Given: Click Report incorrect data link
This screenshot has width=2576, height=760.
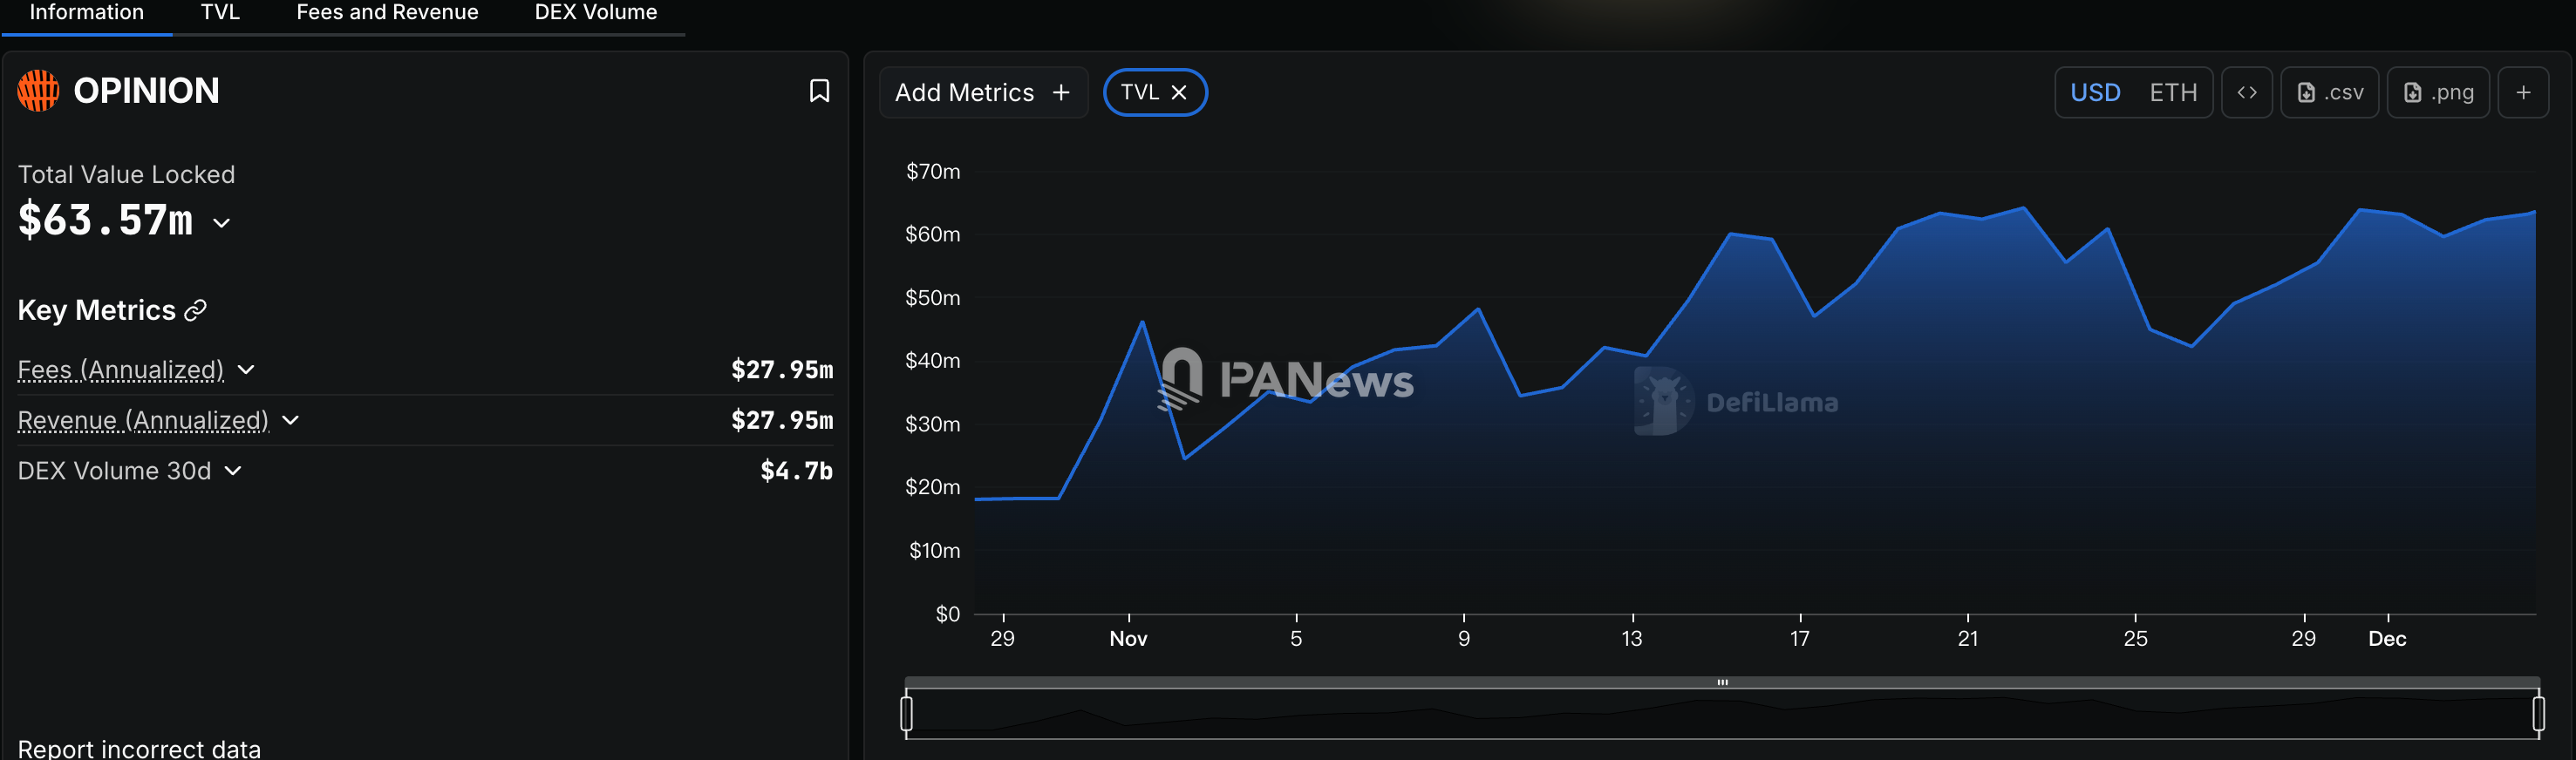Looking at the screenshot, I should [x=139, y=748].
